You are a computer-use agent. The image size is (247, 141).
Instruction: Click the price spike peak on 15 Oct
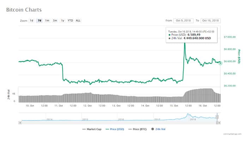click(x=185, y=43)
